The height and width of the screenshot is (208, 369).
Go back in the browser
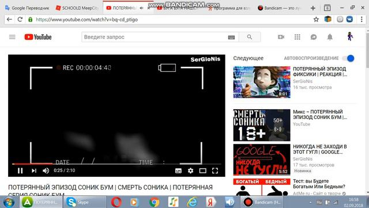pos(9,19)
